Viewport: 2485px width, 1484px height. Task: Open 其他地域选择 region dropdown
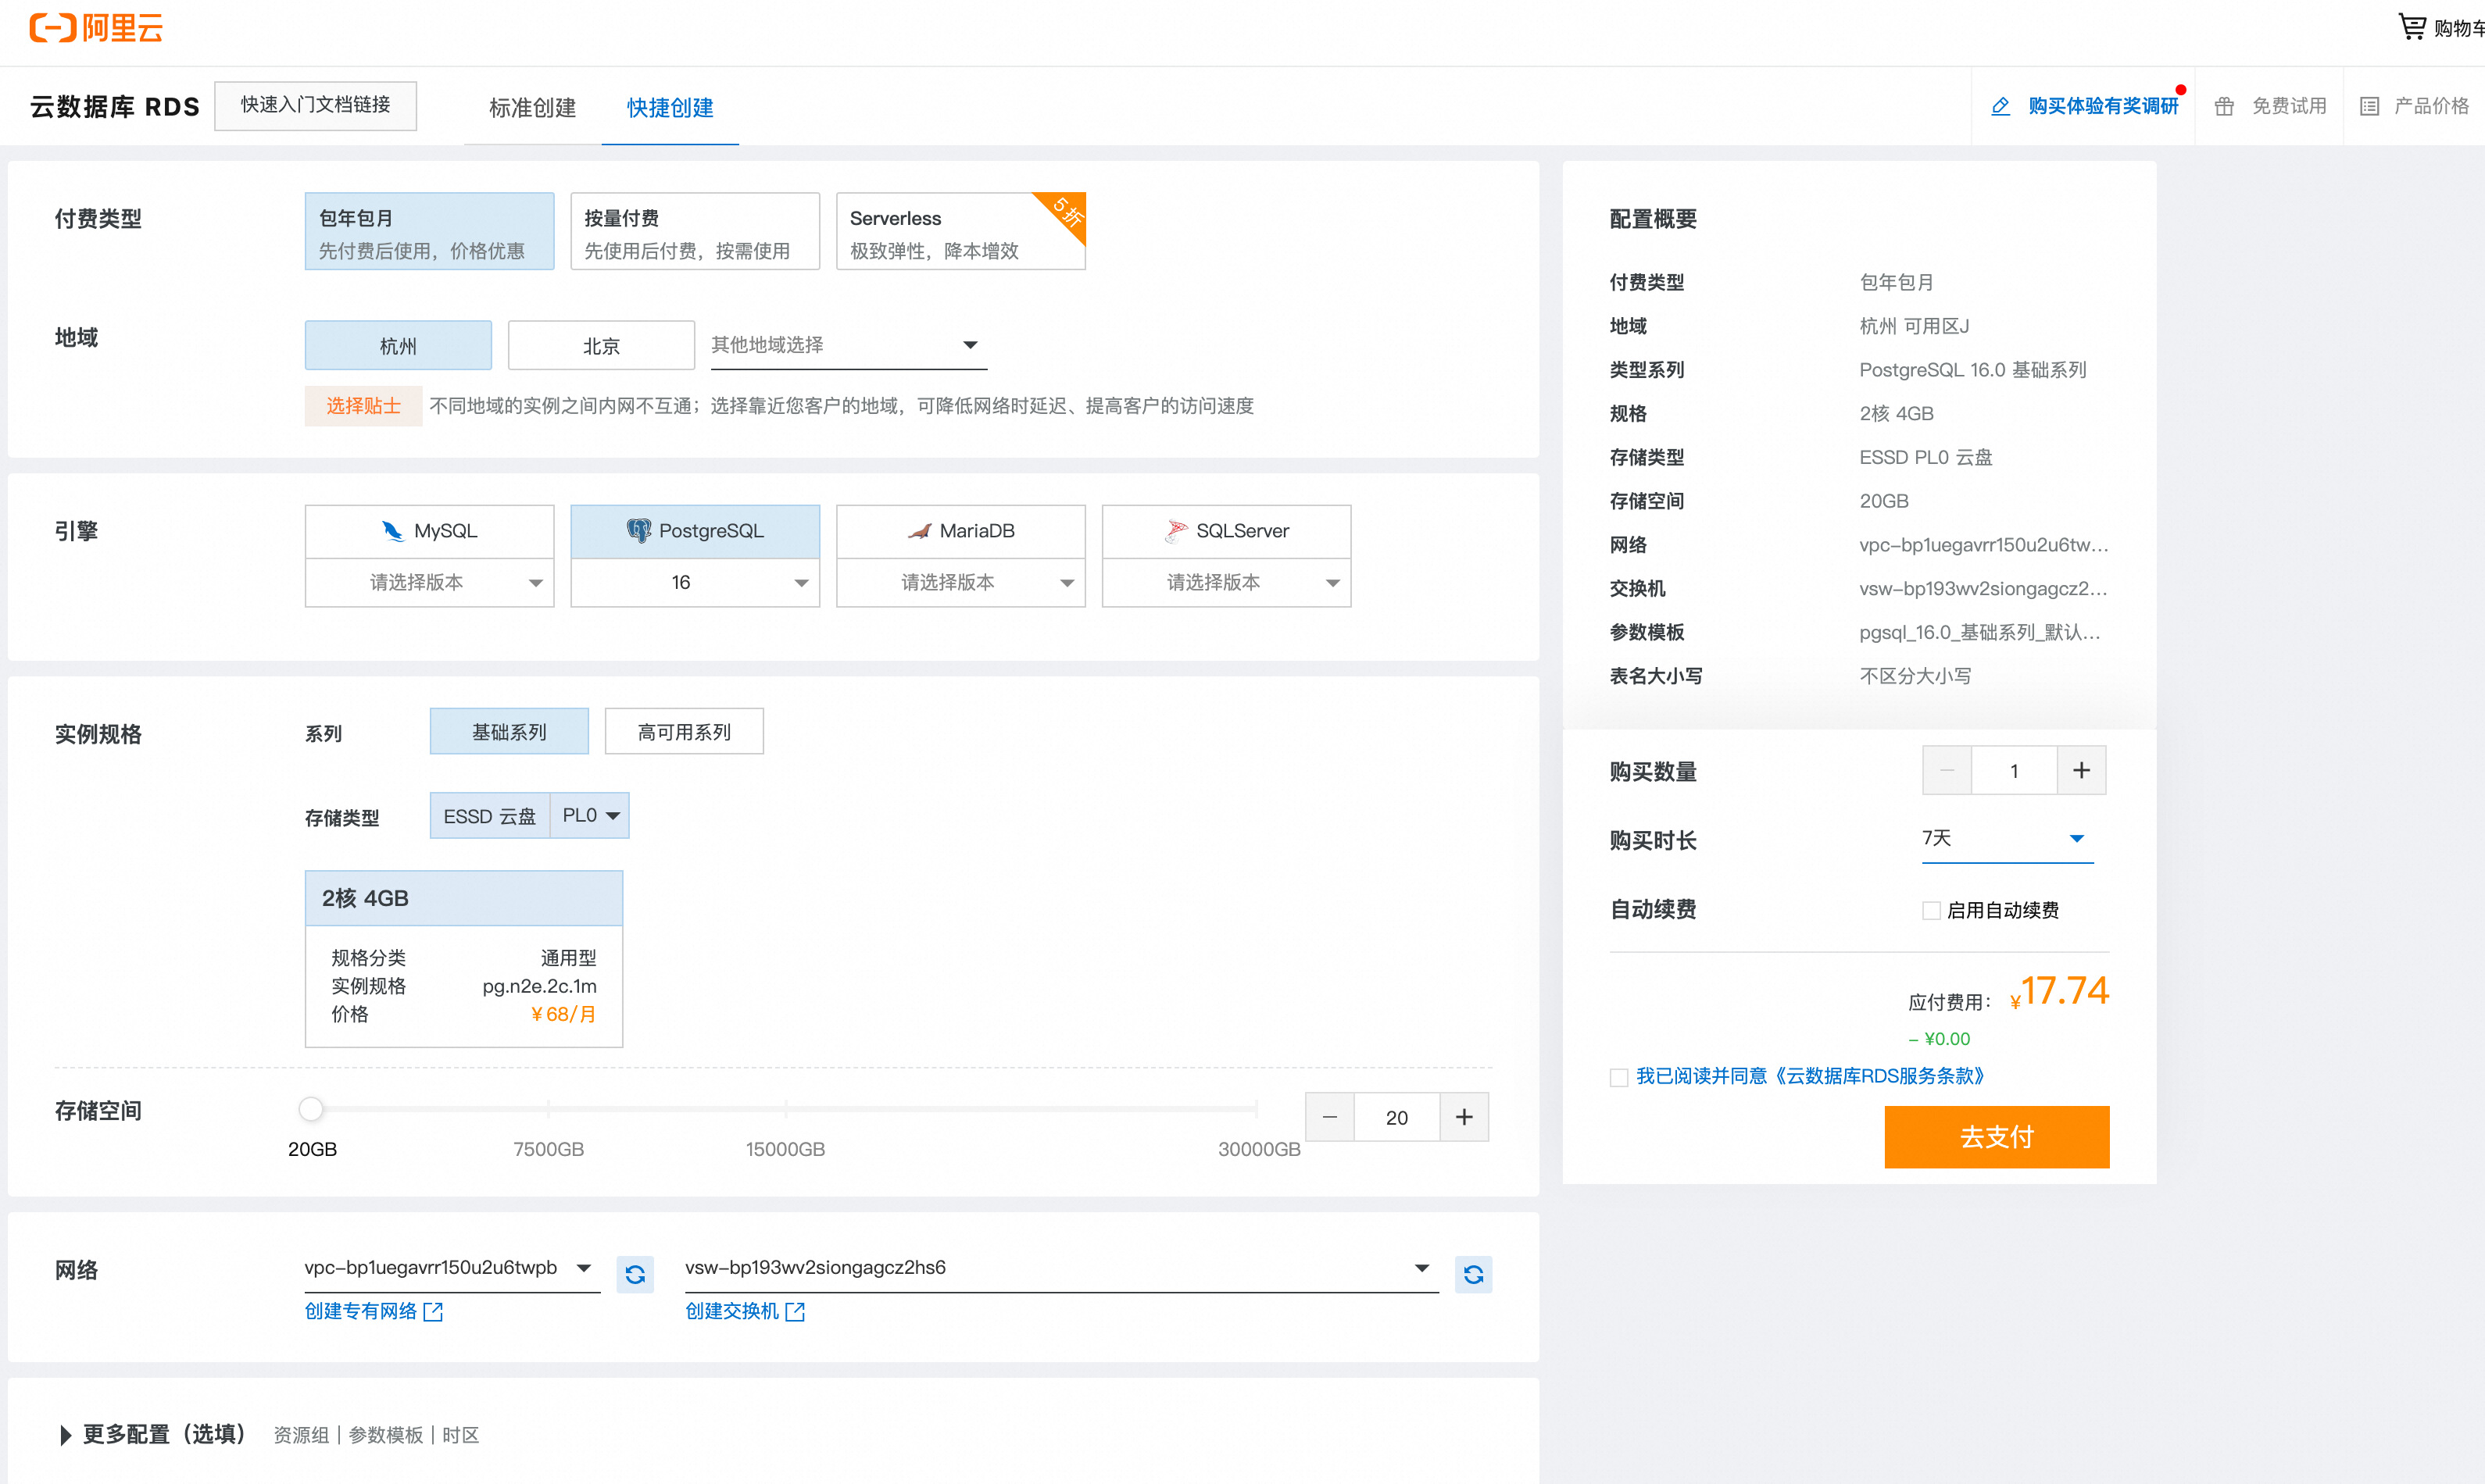(849, 345)
